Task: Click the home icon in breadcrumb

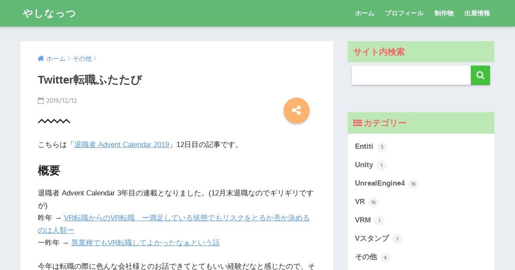Action: (41, 59)
